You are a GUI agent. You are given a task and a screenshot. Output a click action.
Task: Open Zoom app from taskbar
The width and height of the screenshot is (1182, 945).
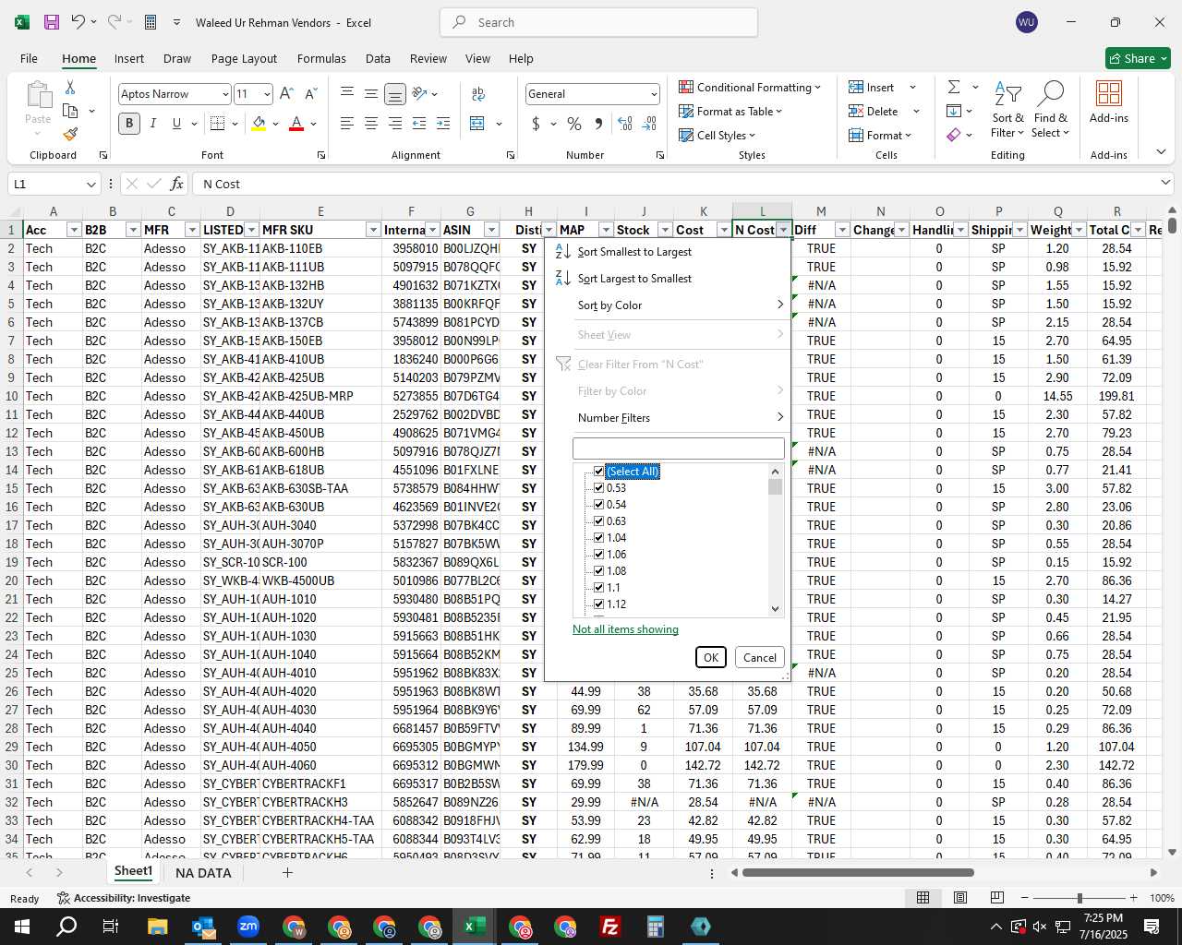pyautogui.click(x=248, y=927)
